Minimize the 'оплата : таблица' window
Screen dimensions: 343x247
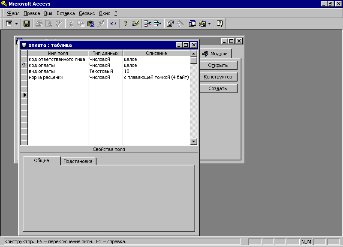pyautogui.click(x=179, y=45)
